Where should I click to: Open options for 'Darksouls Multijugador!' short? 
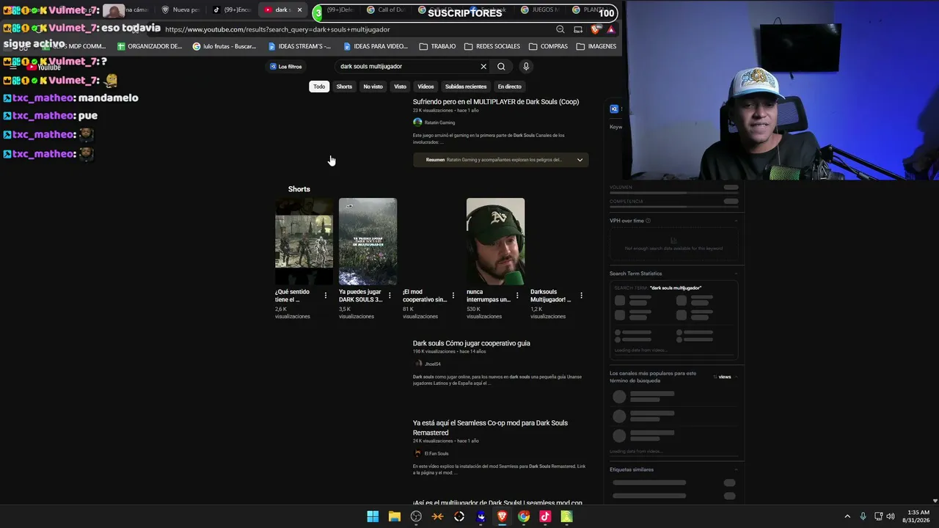click(x=582, y=296)
